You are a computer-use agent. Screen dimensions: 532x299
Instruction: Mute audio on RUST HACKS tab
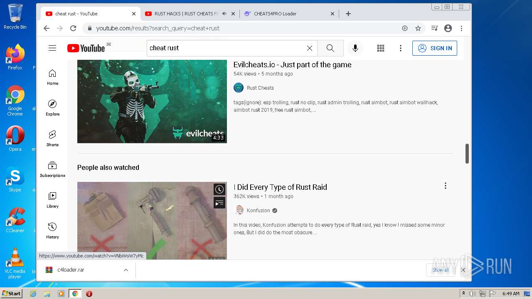pos(224,14)
